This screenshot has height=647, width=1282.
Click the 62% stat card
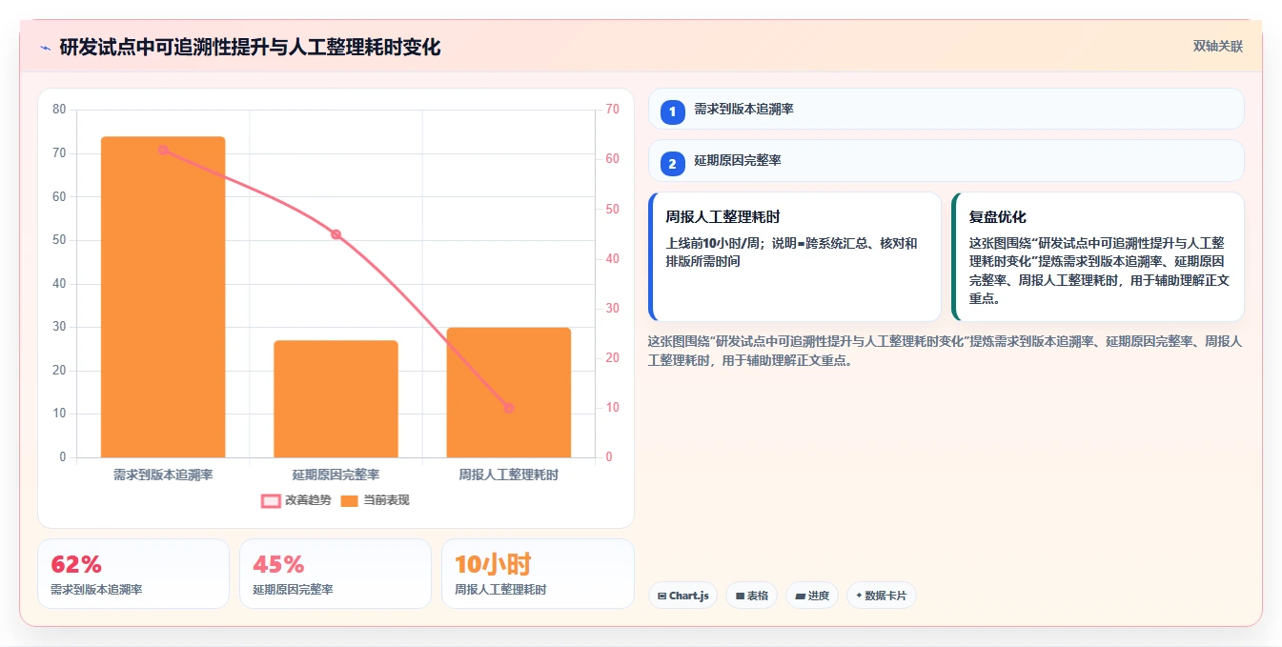[133, 574]
